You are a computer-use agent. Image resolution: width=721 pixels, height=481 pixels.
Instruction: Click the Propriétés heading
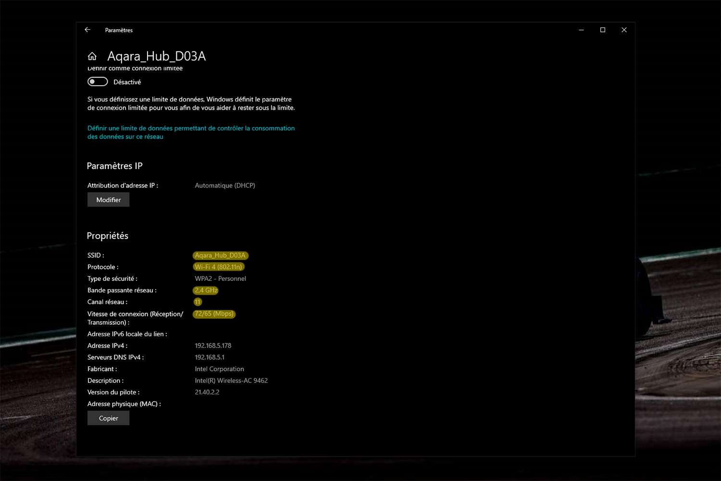pos(107,236)
